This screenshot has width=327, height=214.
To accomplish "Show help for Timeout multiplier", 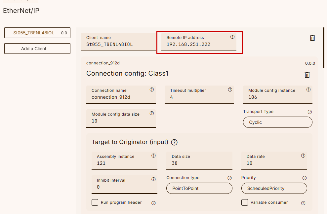I will pos(230,89).
